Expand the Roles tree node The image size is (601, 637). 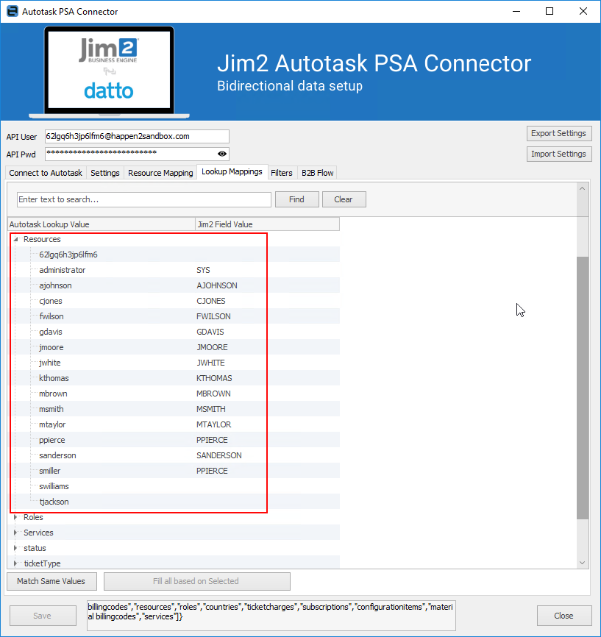point(16,517)
